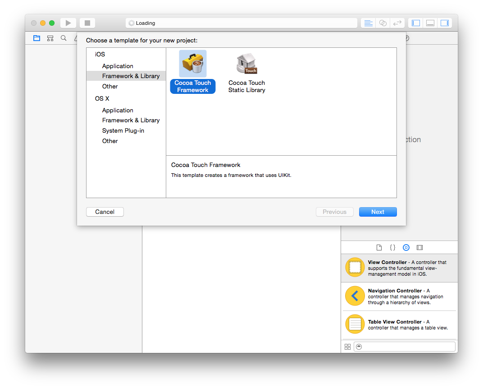This screenshot has width=483, height=389.
Task: Click the library filter search field
Action: [x=405, y=347]
